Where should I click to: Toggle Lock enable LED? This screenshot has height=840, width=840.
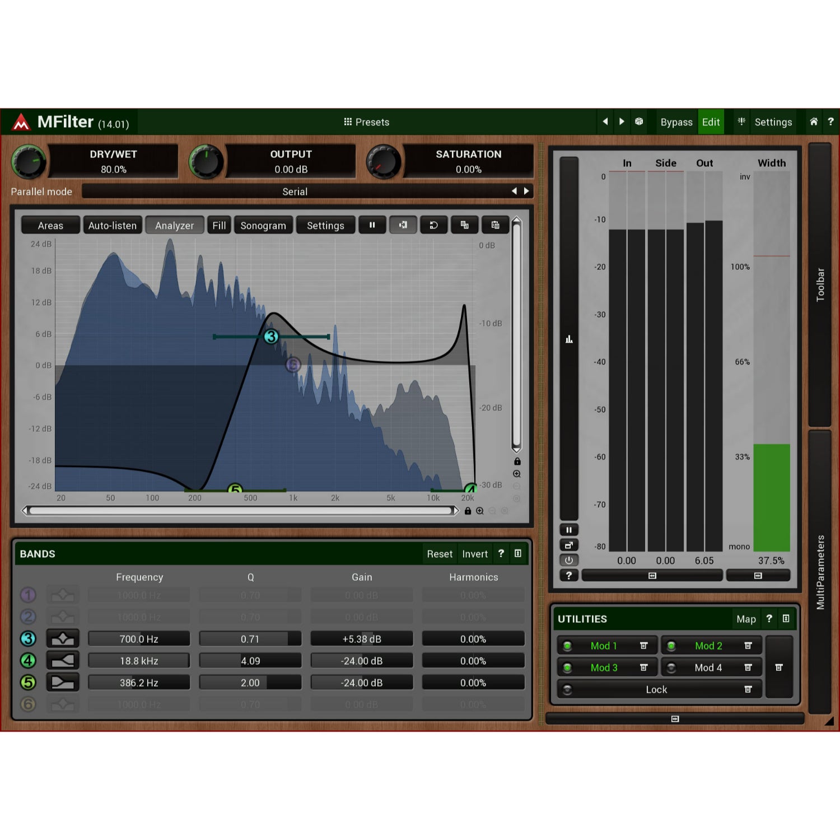[567, 689]
